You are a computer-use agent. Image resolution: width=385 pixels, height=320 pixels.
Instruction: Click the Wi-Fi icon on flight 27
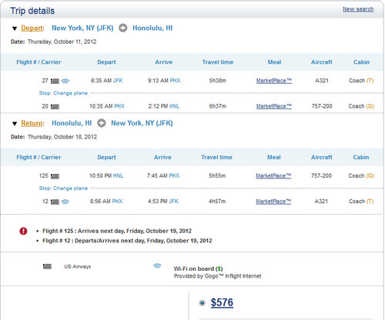click(65, 81)
